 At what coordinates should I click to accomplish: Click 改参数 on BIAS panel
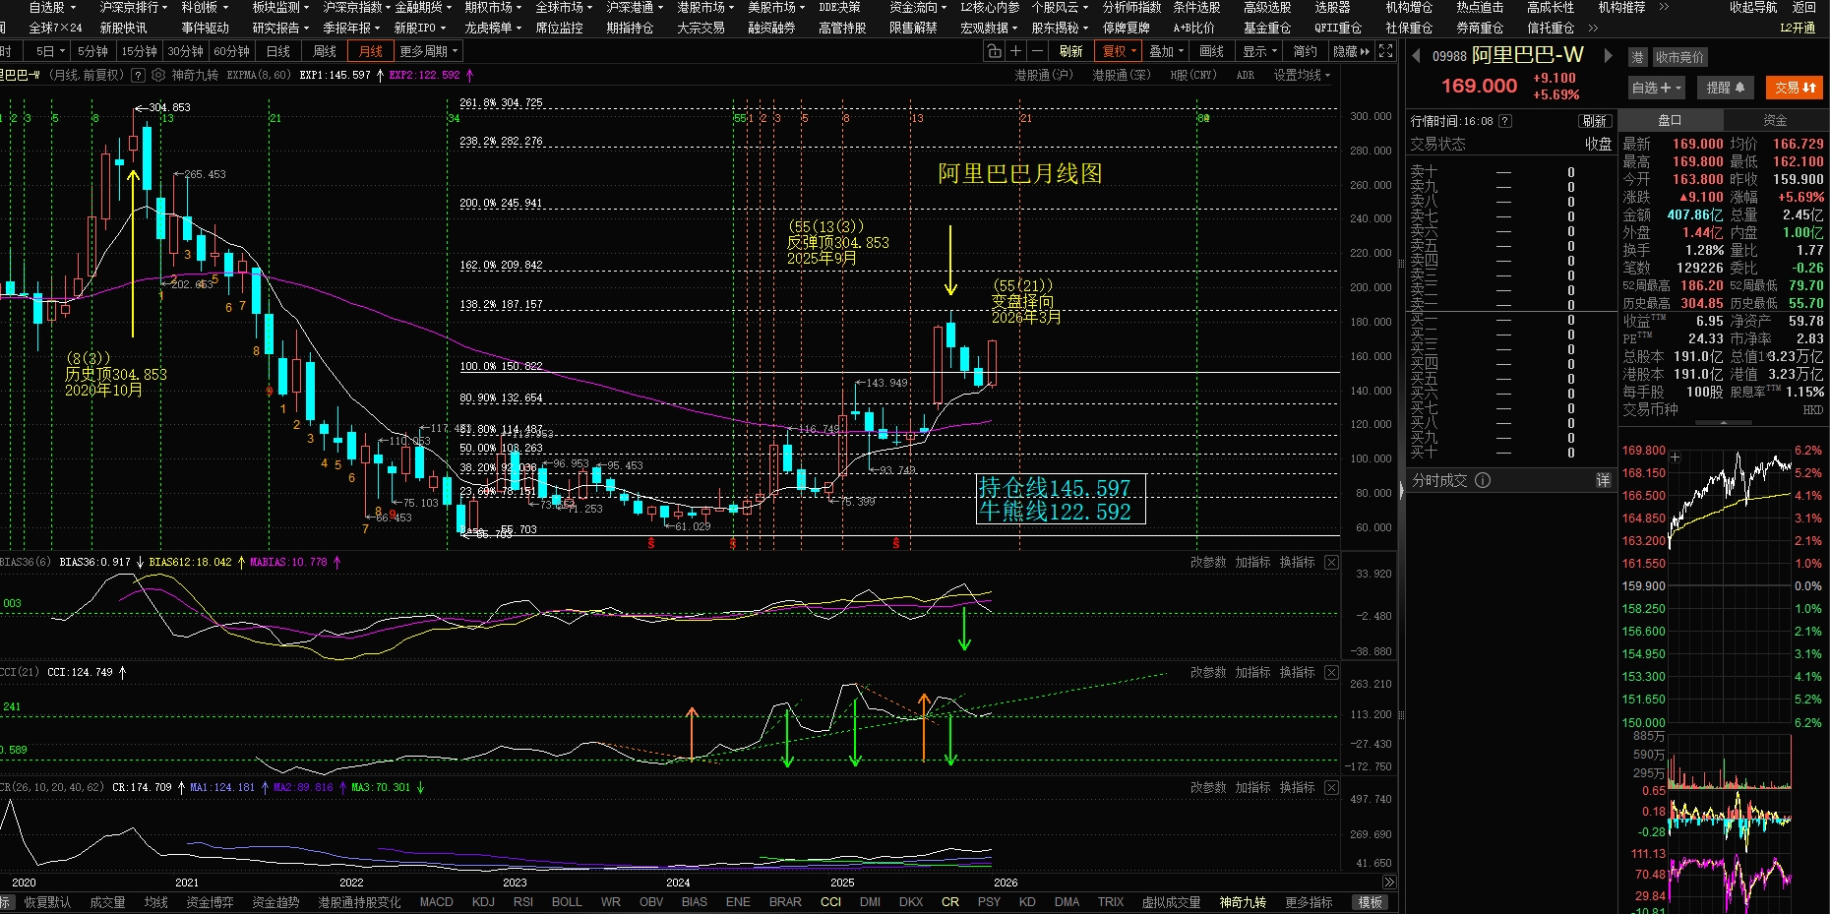[x=1208, y=562]
